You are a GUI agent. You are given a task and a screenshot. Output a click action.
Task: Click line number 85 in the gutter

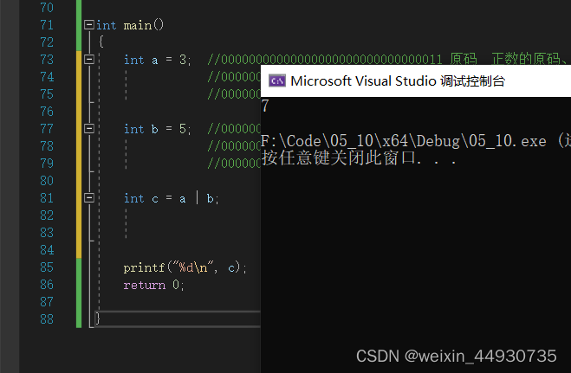[x=47, y=267]
